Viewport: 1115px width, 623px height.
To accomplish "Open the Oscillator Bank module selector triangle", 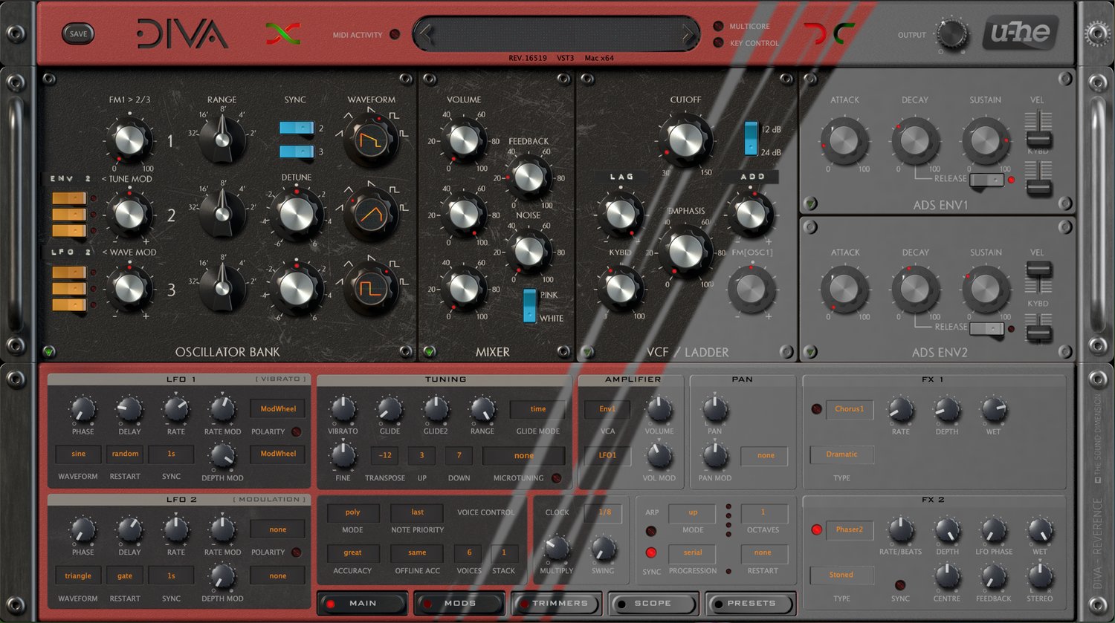I will tap(50, 351).
